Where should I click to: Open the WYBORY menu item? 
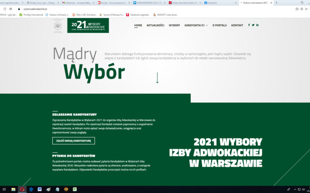click(x=174, y=25)
